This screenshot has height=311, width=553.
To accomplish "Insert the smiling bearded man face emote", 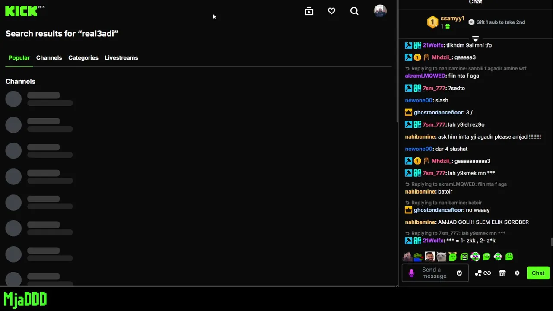I will pyautogui.click(x=430, y=257).
